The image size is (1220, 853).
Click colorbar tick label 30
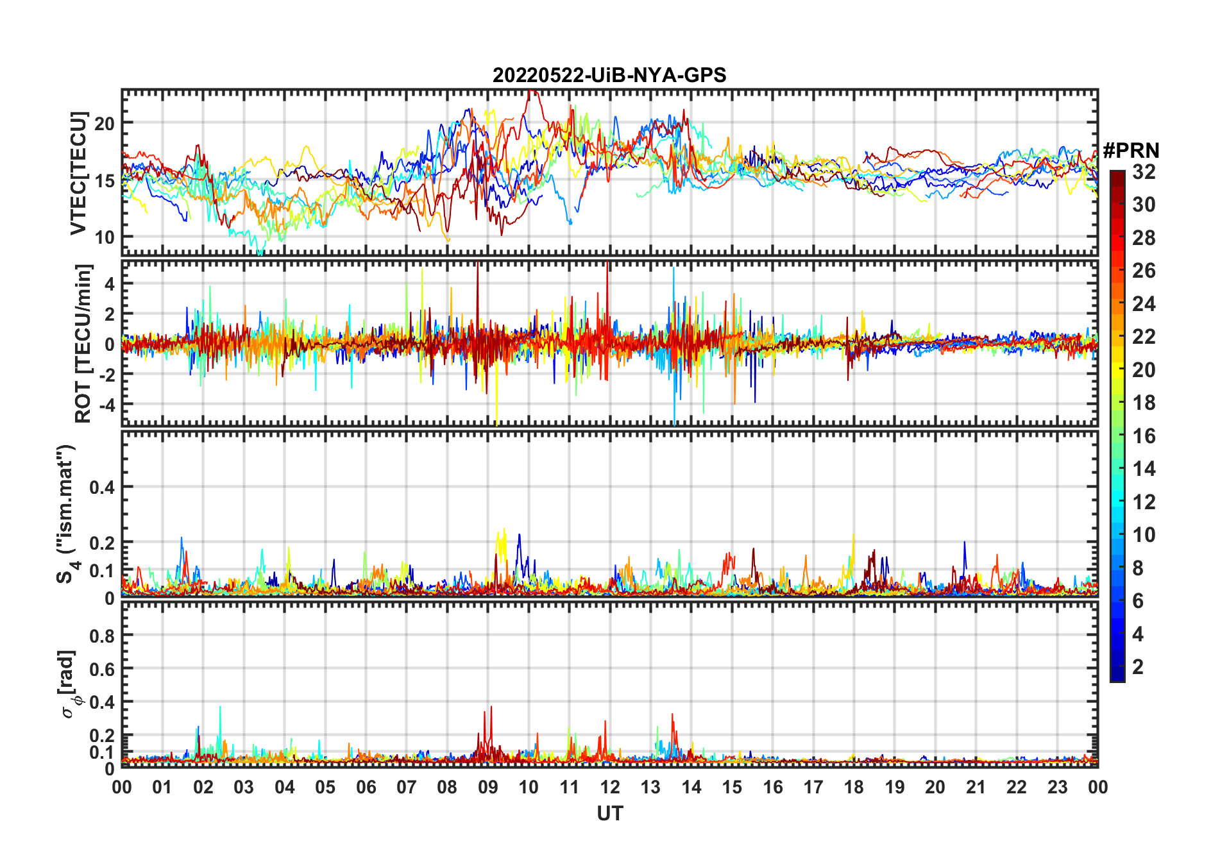click(1144, 205)
